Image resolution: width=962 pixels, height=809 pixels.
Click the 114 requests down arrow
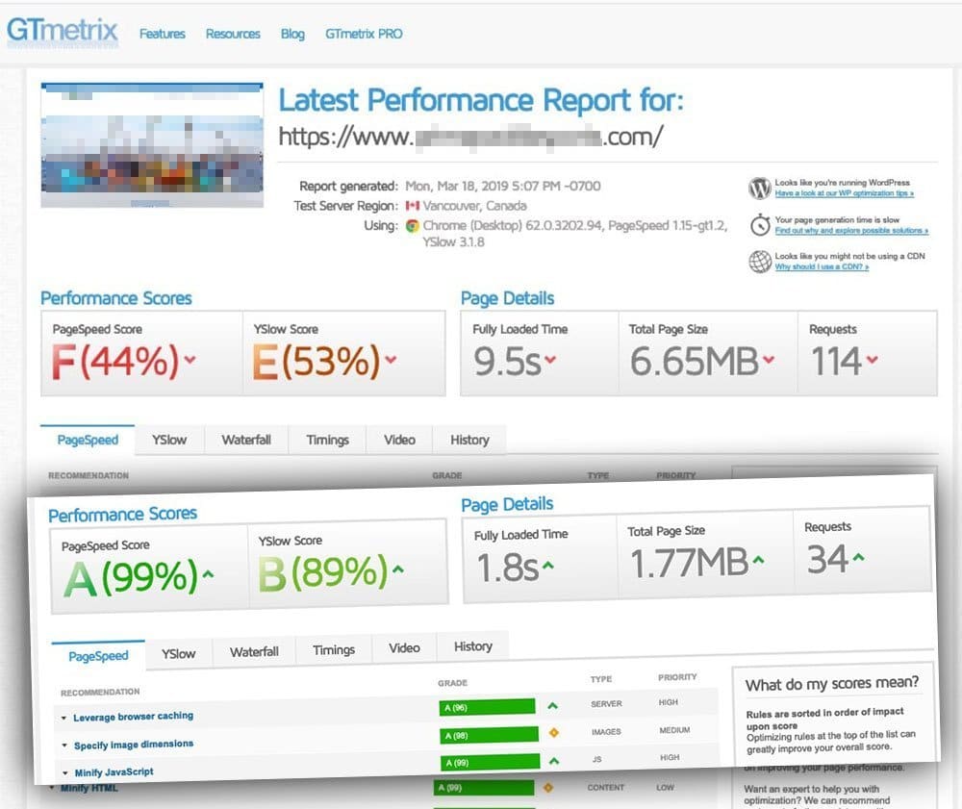point(872,360)
